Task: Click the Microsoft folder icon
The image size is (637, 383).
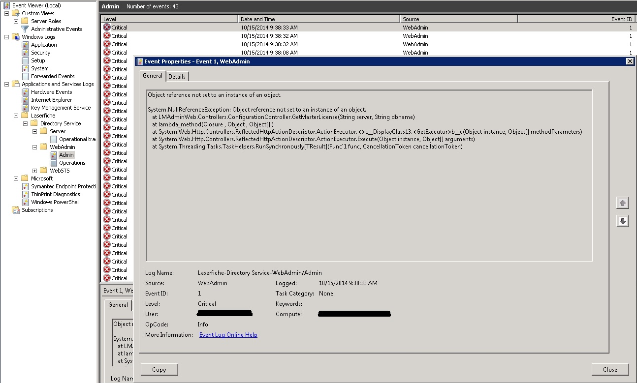Action: [x=25, y=178]
